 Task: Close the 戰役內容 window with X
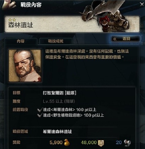click(142, 4)
